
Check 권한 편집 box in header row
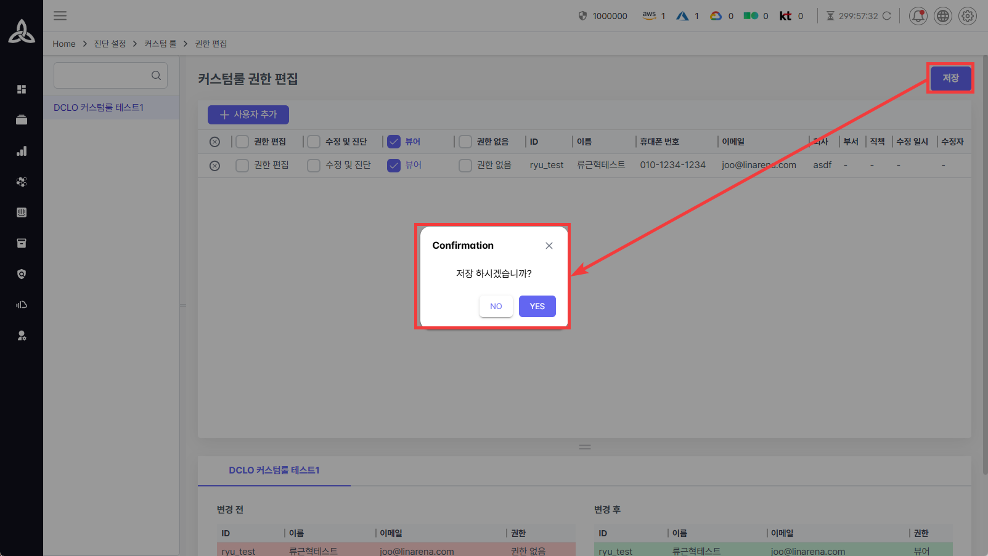click(x=242, y=142)
